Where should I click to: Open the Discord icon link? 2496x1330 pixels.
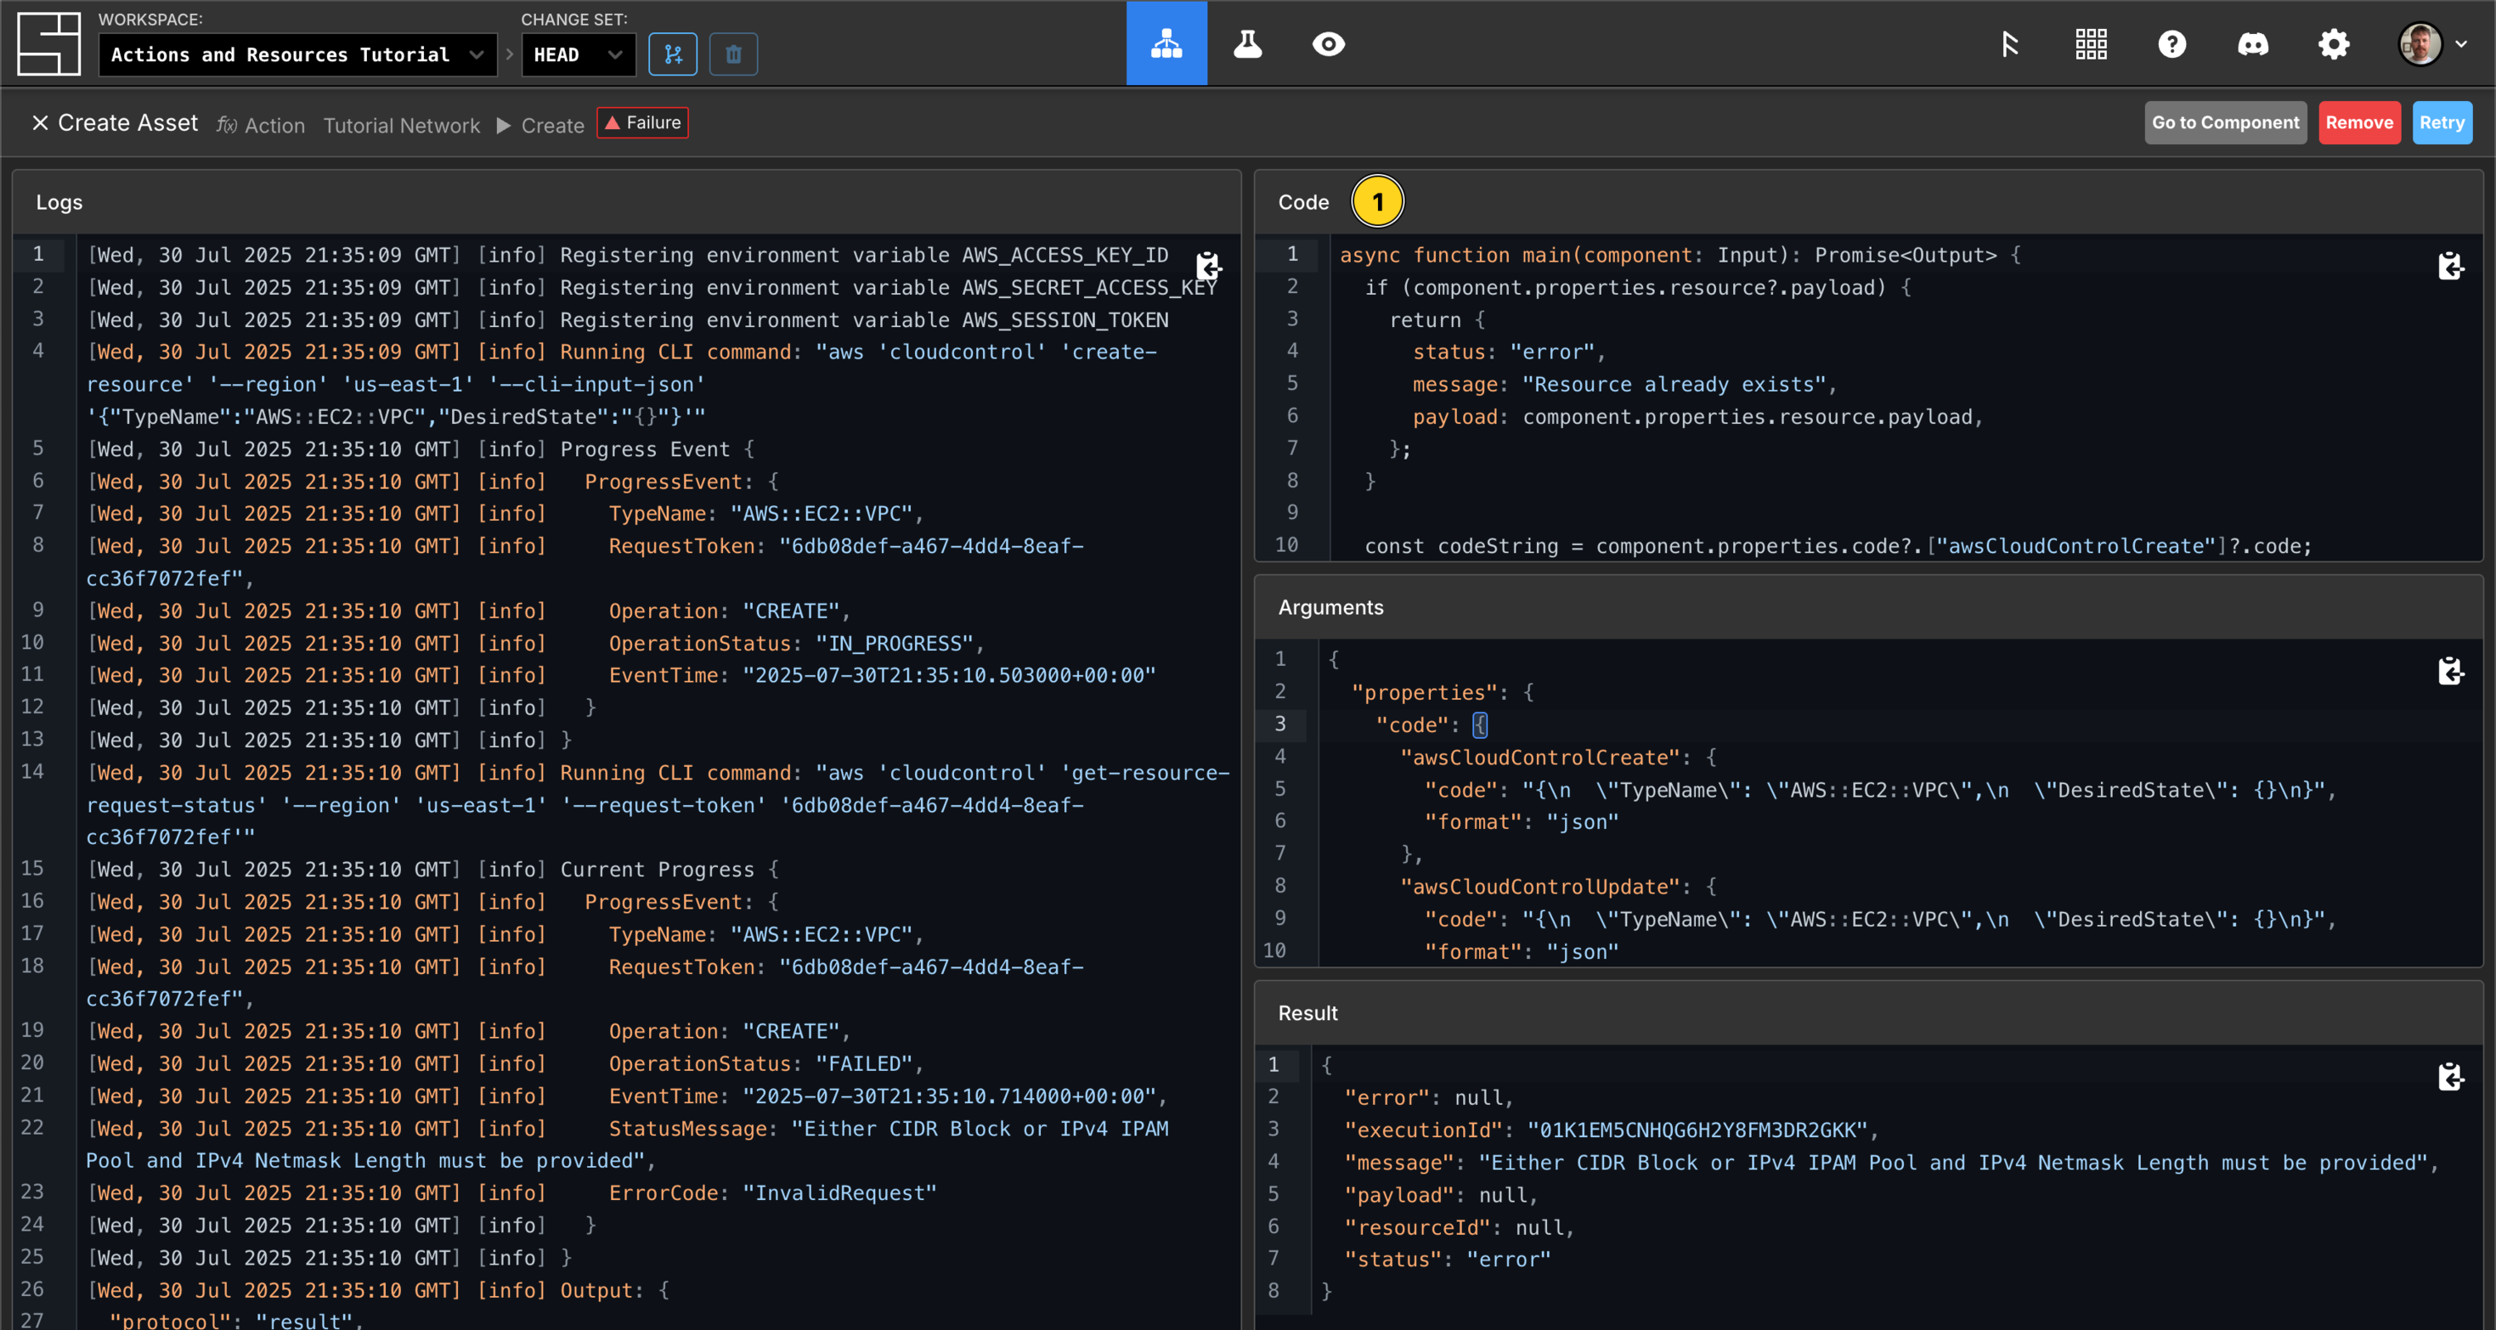tap(2252, 43)
